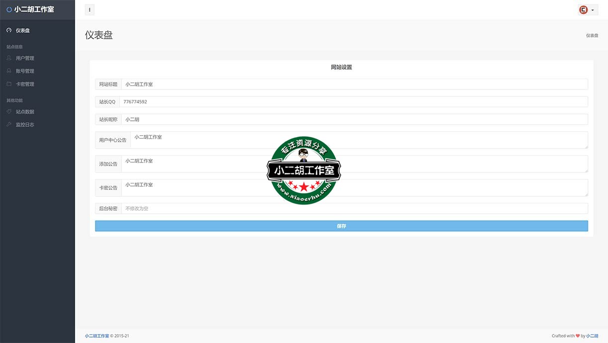The width and height of the screenshot is (608, 343).
Task: Open 监控日志 from sidebar
Action: [x=25, y=125]
